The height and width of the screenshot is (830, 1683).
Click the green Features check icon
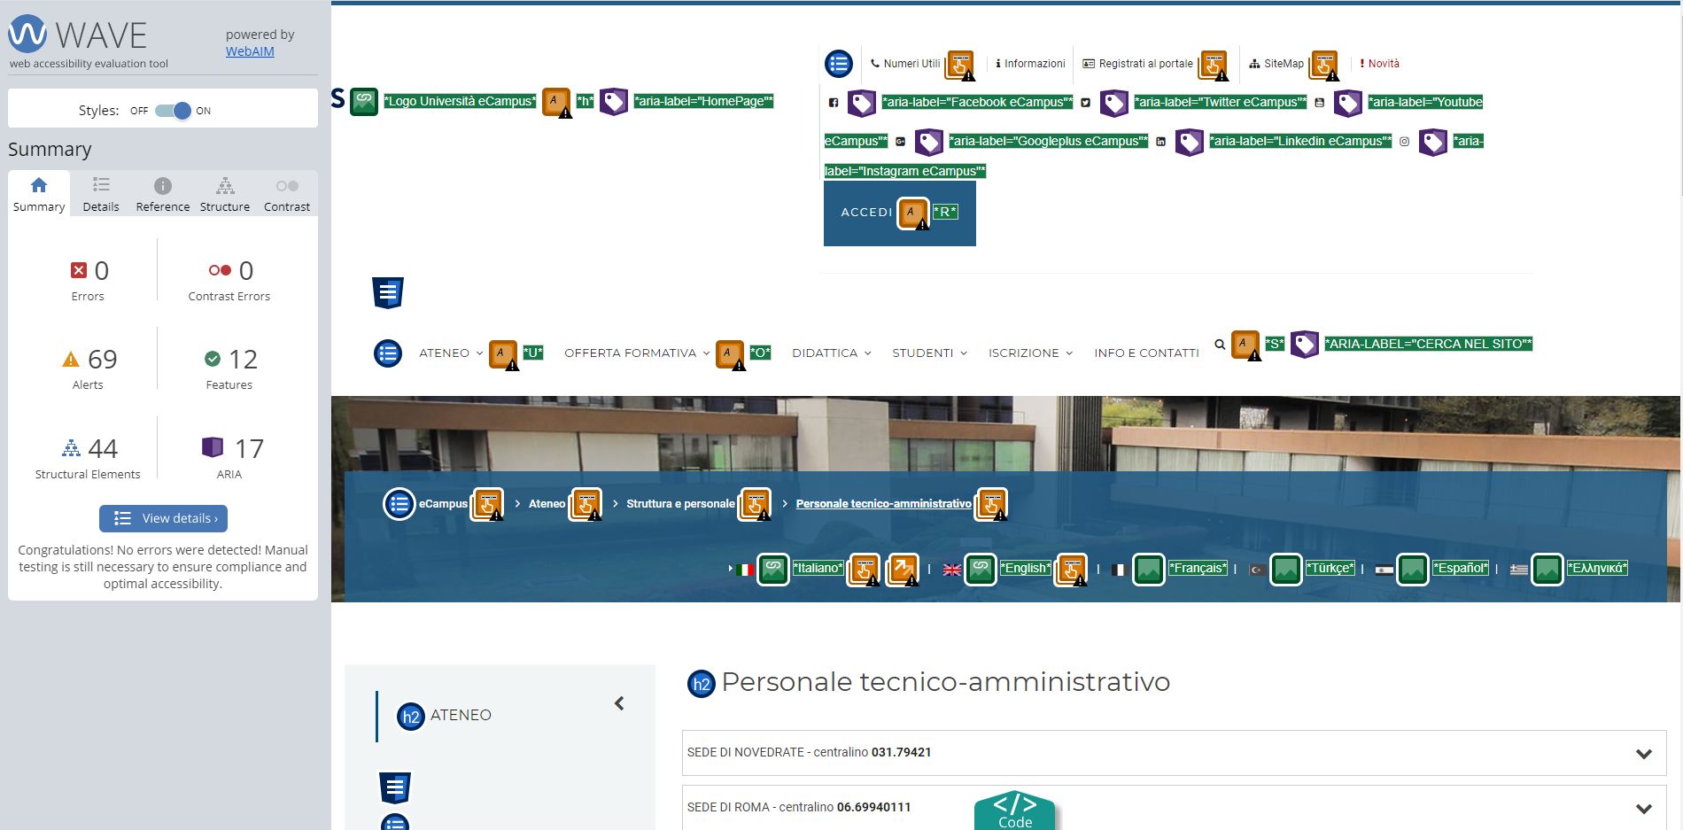pyautogui.click(x=213, y=359)
